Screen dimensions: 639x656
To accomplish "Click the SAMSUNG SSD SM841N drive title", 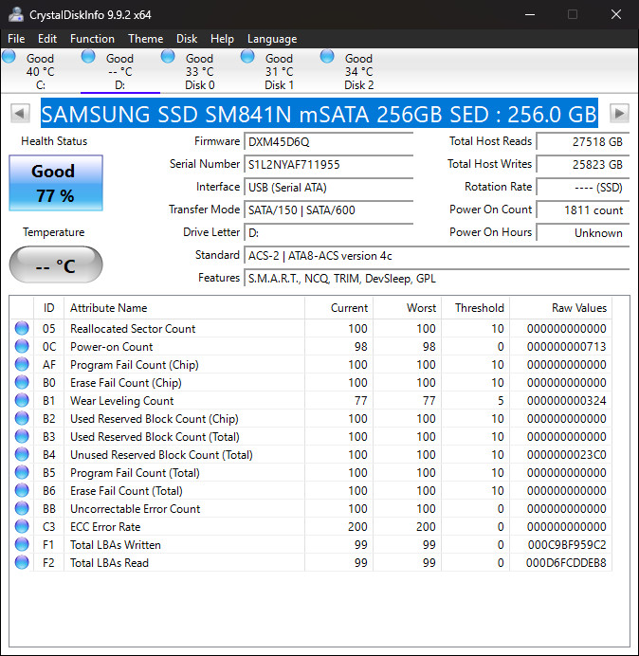I will coord(319,114).
